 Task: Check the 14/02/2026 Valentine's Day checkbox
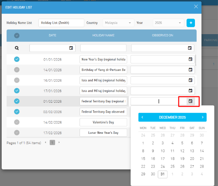click(17, 122)
